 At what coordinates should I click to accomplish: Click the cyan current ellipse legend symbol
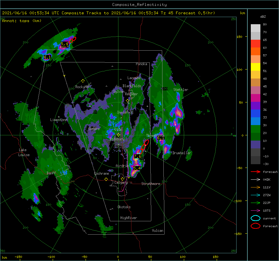(x=255, y=218)
